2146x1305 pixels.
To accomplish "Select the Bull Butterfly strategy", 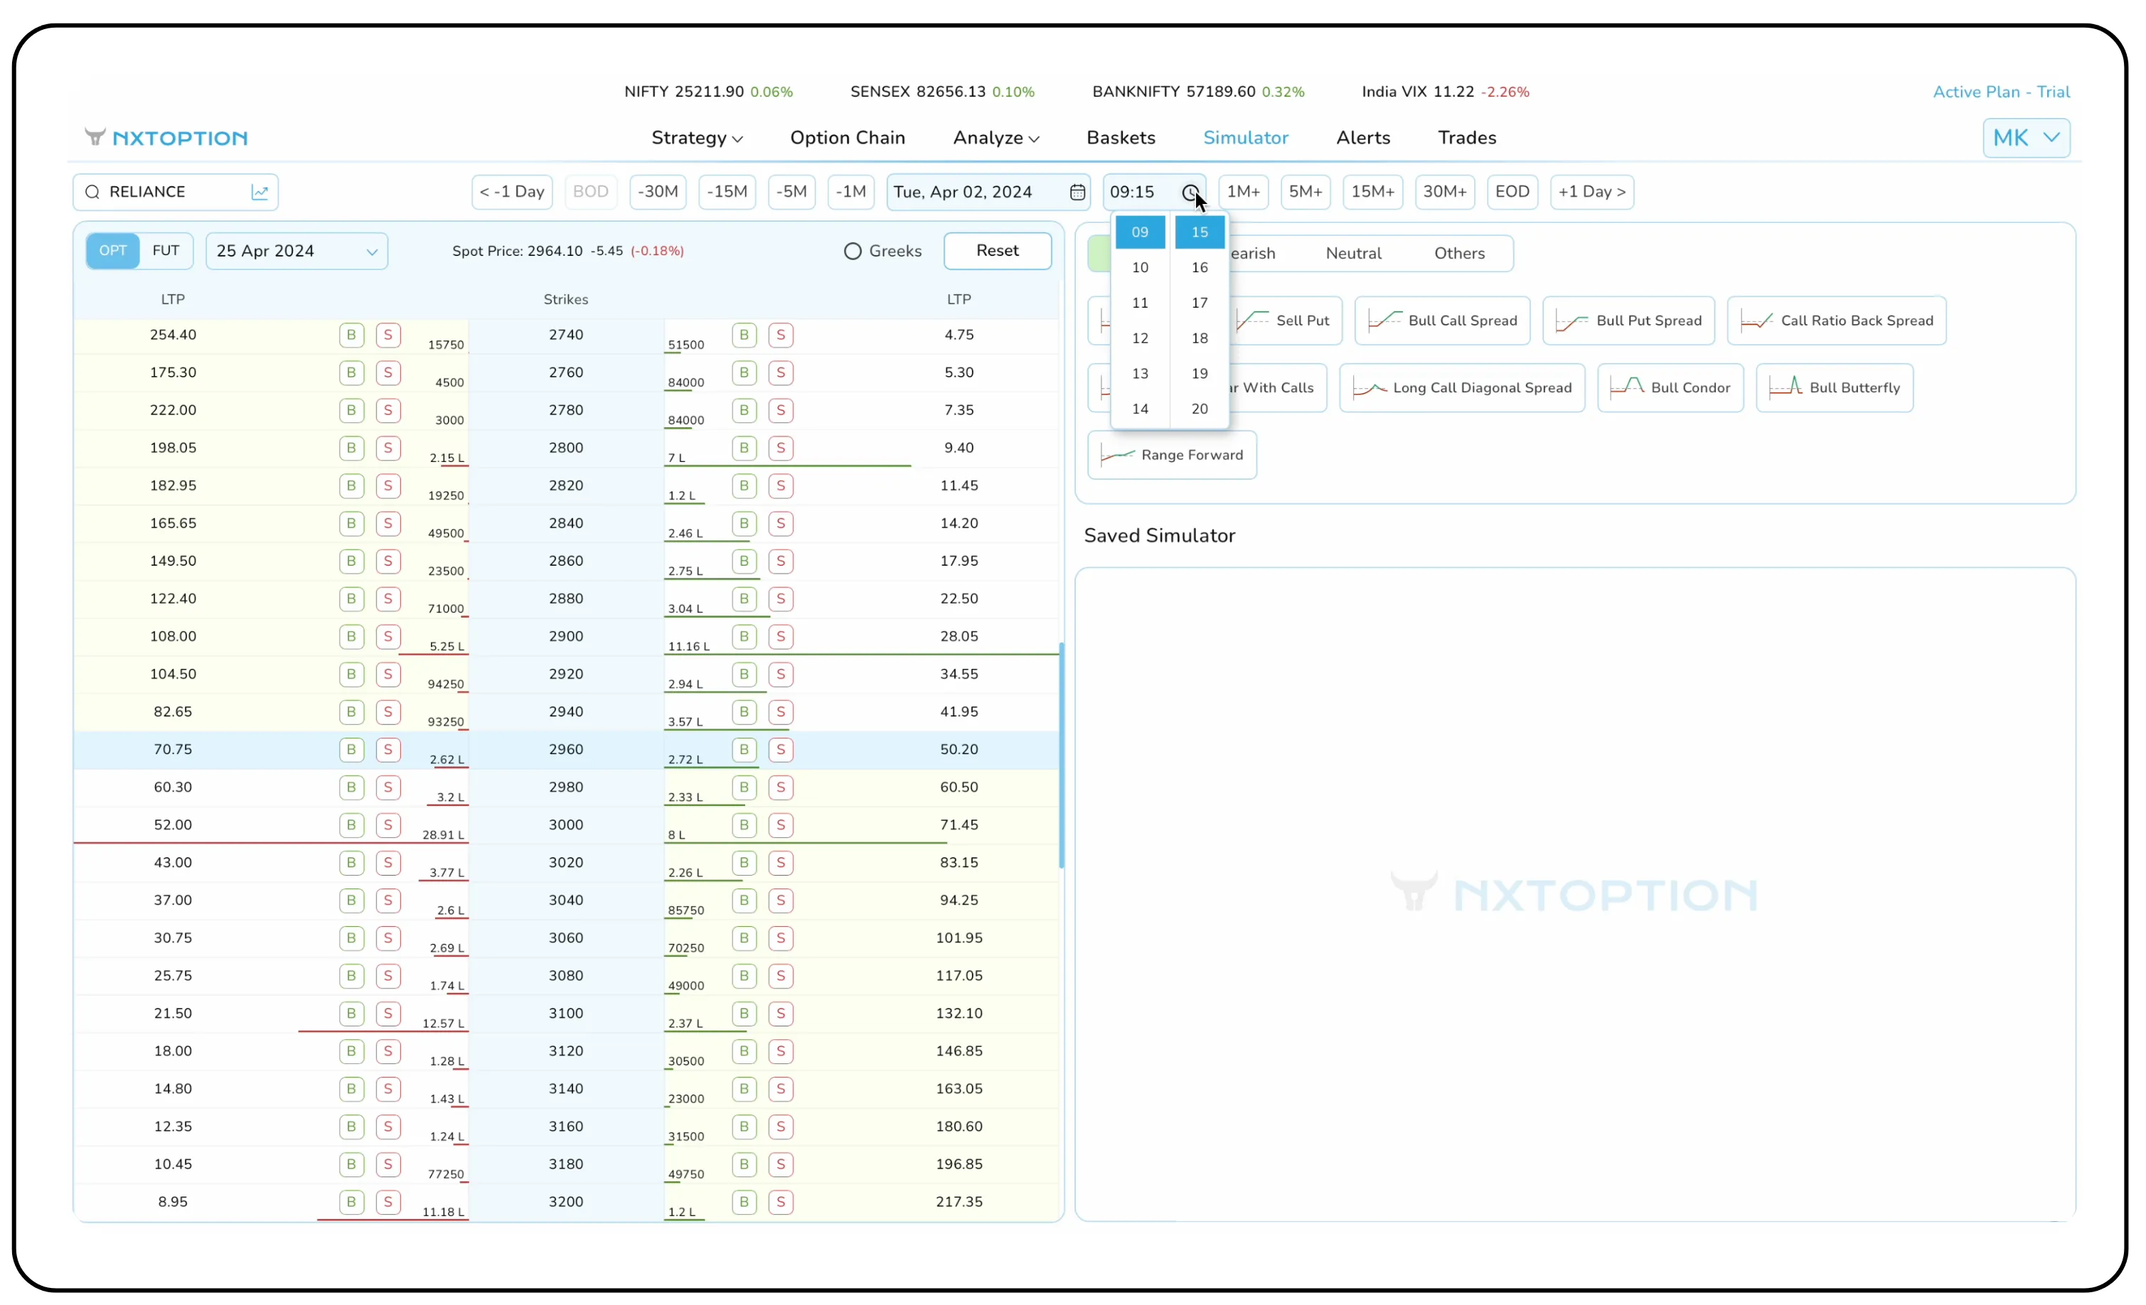I will coord(1835,387).
